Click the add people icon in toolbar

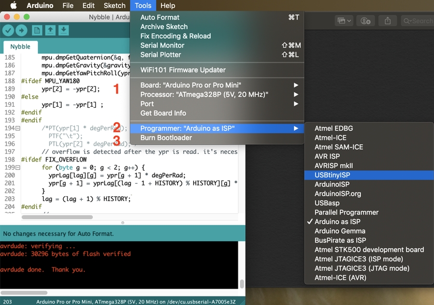(x=366, y=21)
